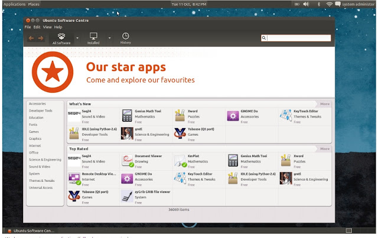Select the Science & Engineering category
378x238 pixels.
[45, 159]
